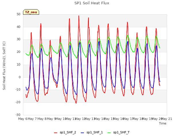The height and width of the screenshot is (138, 184).
Task: Click the y-axis label Soil Heat Flux
Action: pyautogui.click(x=4, y=66)
